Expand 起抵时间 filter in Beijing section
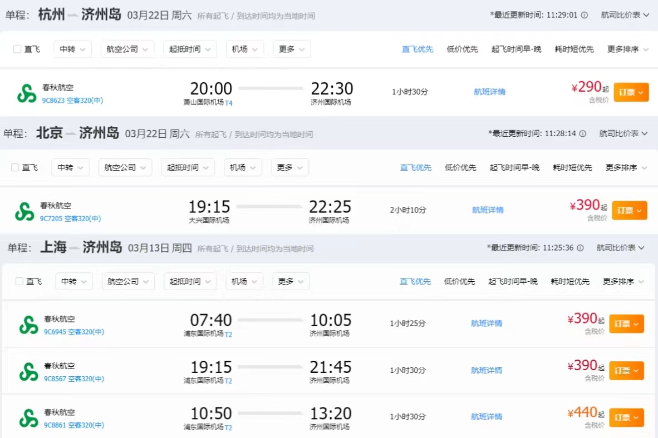This screenshot has height=438, width=658. point(188,167)
